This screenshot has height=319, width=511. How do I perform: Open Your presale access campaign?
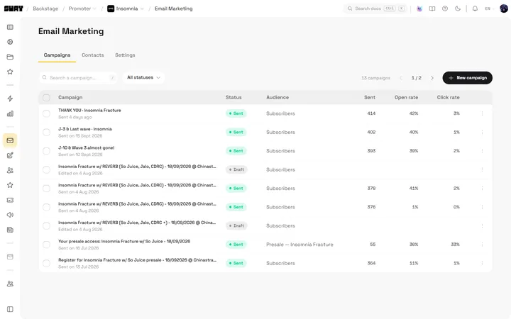pyautogui.click(x=124, y=241)
